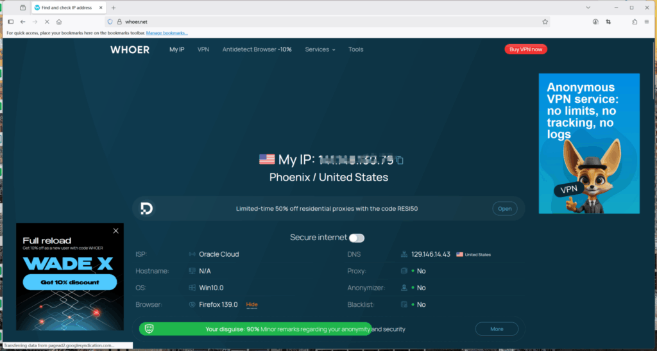Toggle the sidebar button
Screen dimensions: 657x351
click(11, 22)
